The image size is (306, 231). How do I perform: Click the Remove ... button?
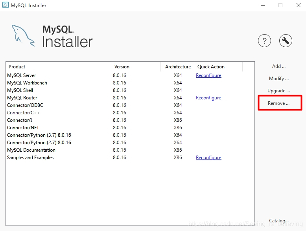coord(279,103)
